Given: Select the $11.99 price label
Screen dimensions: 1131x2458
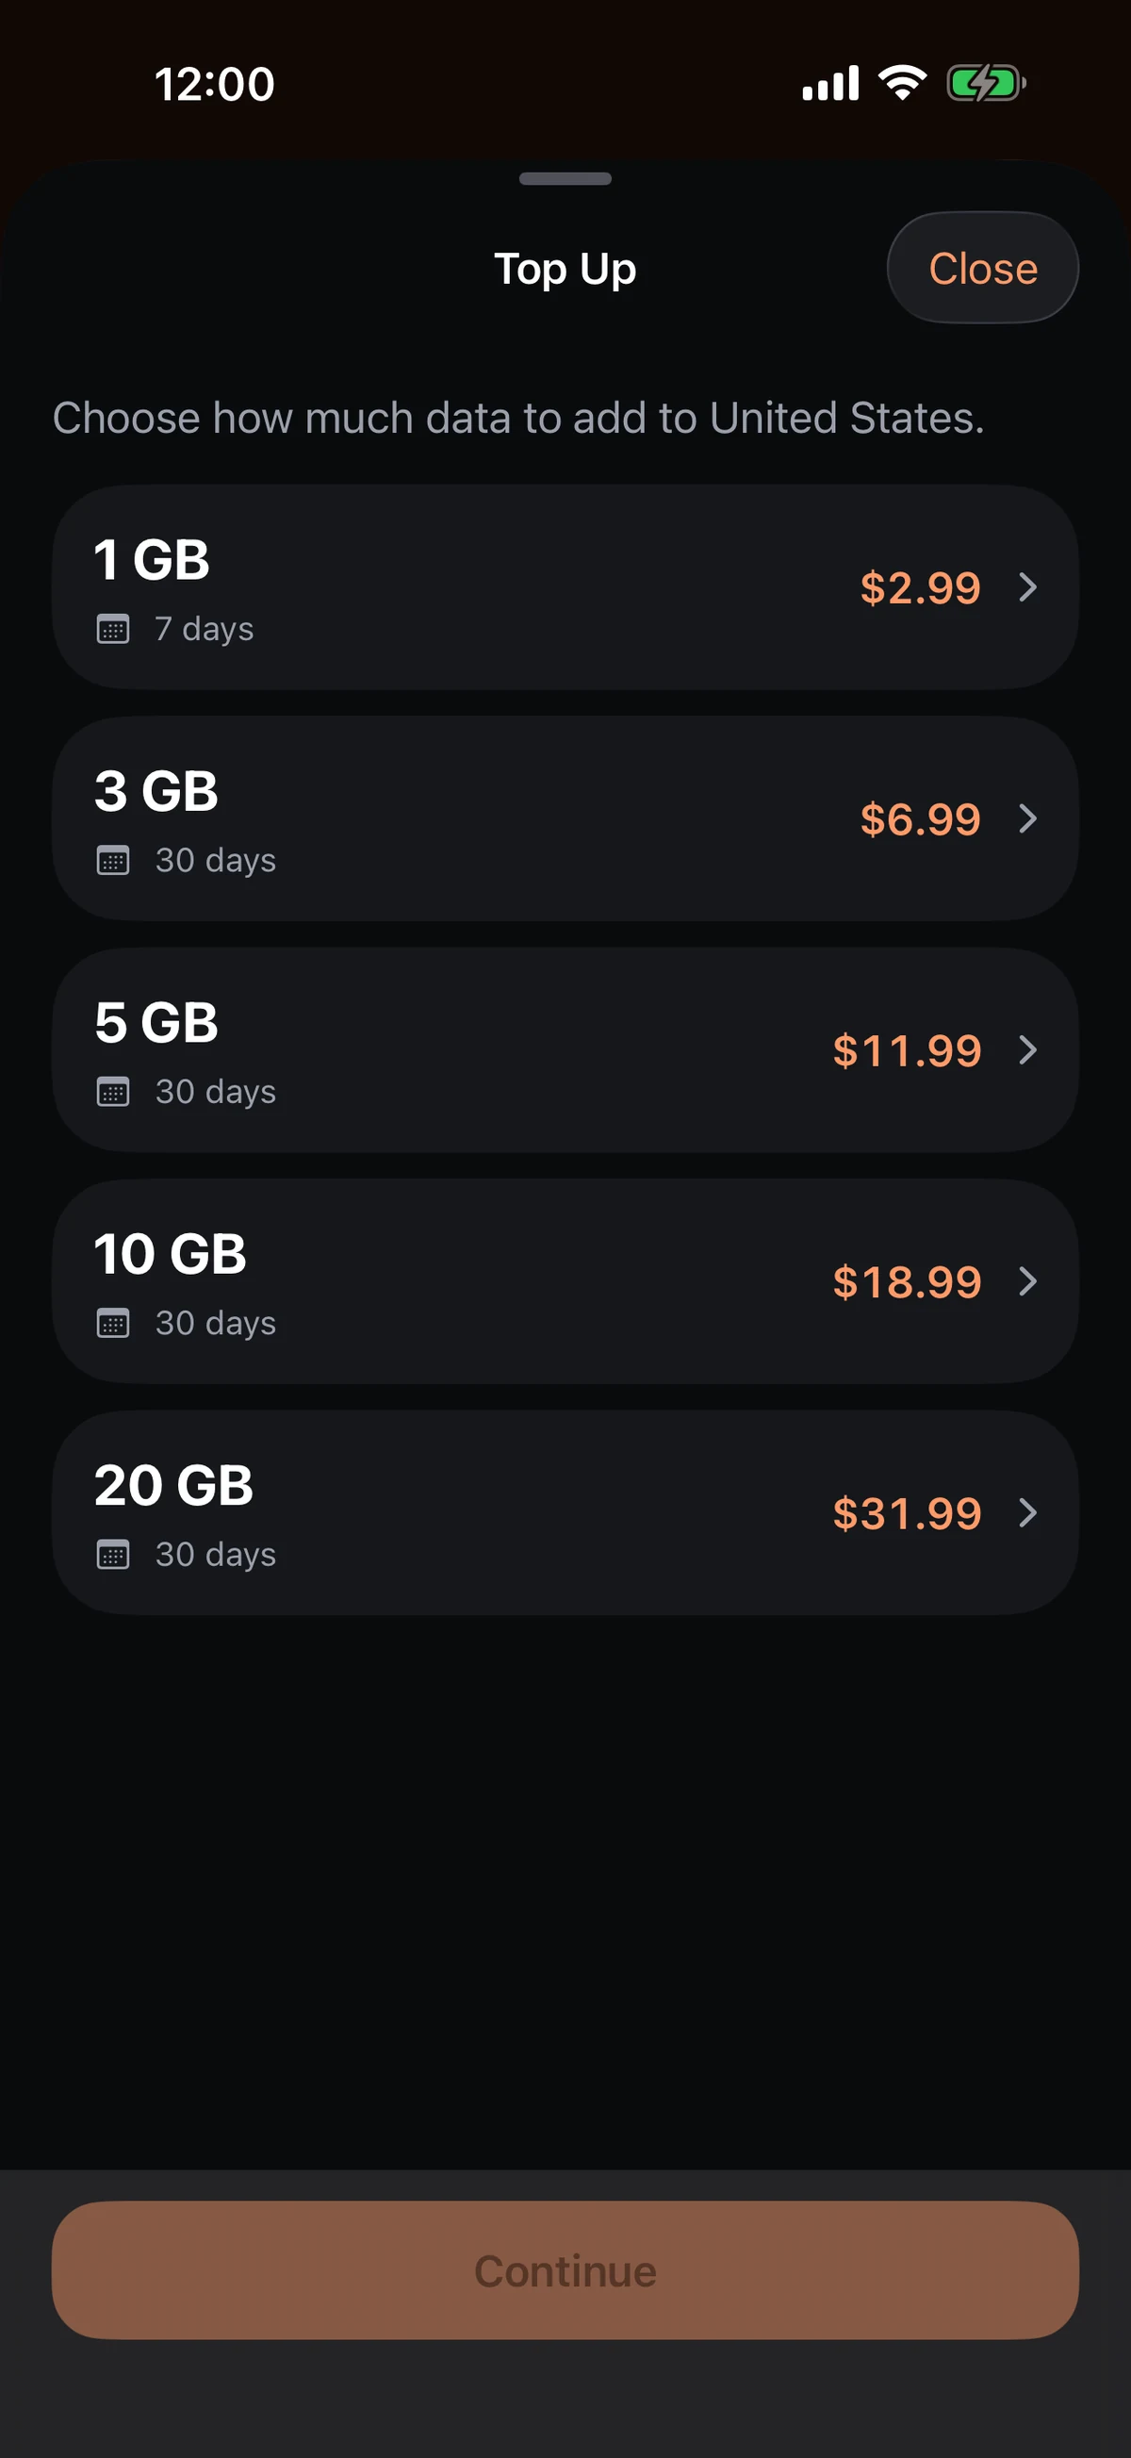Looking at the screenshot, I should [907, 1050].
